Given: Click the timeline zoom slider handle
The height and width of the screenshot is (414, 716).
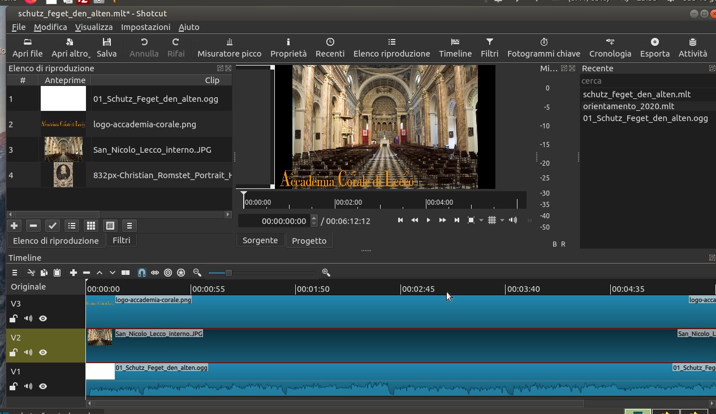Looking at the screenshot, I should pos(228,273).
